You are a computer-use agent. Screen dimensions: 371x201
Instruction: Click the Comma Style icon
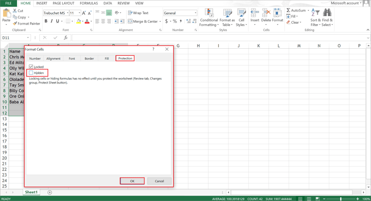tap(181, 21)
